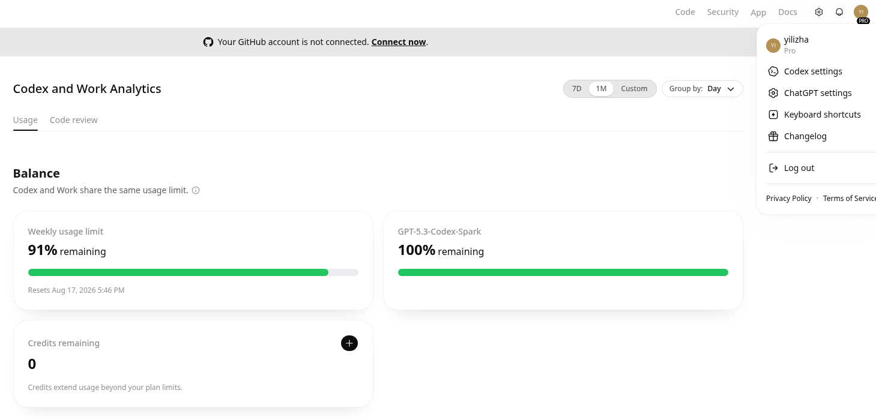Viewport: 876px width, 420px height.
Task: Click the Log out arrow icon
Action: pos(773,168)
